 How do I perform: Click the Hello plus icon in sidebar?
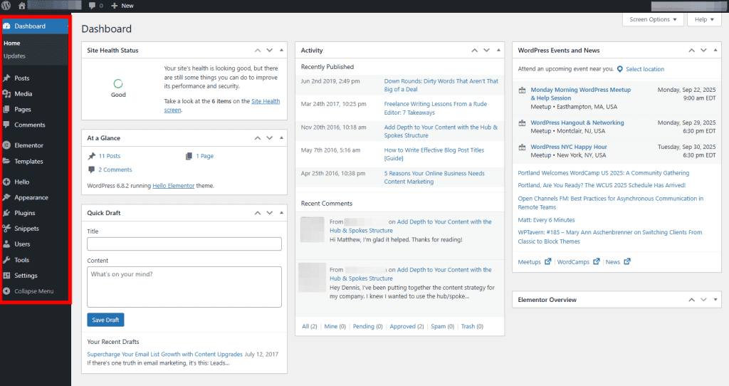[x=6, y=182]
